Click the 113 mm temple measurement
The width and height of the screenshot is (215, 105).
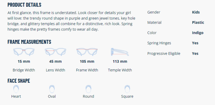pos(120,61)
